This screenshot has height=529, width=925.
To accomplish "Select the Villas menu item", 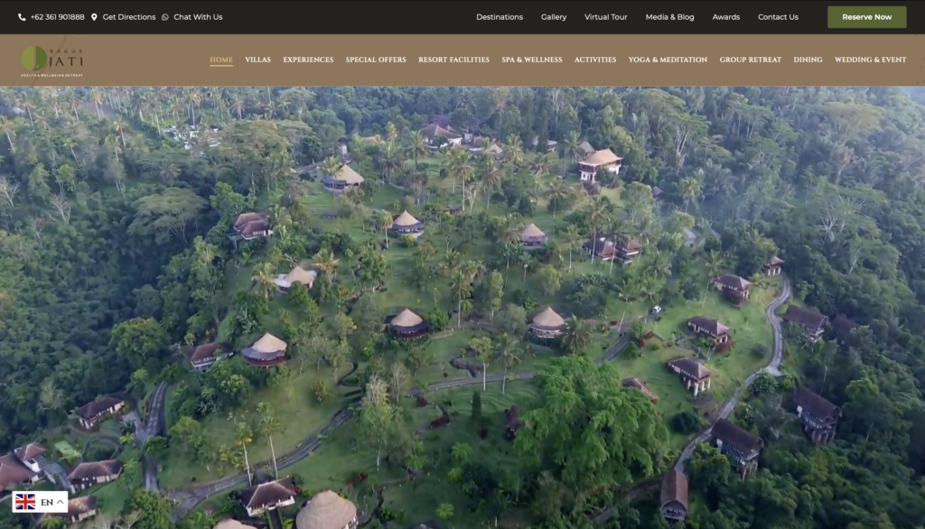I will (x=257, y=60).
